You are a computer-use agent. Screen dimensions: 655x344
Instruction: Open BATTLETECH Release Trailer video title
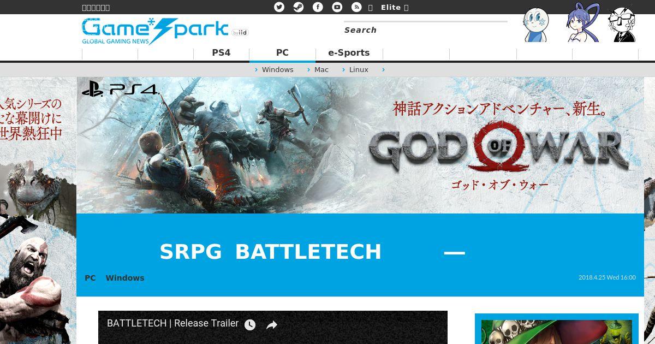(x=172, y=323)
